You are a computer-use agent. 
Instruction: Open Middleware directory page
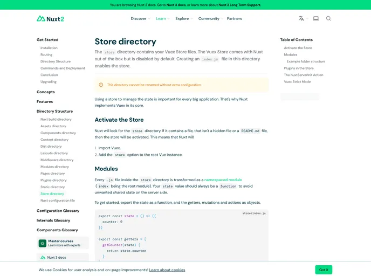tap(57, 160)
